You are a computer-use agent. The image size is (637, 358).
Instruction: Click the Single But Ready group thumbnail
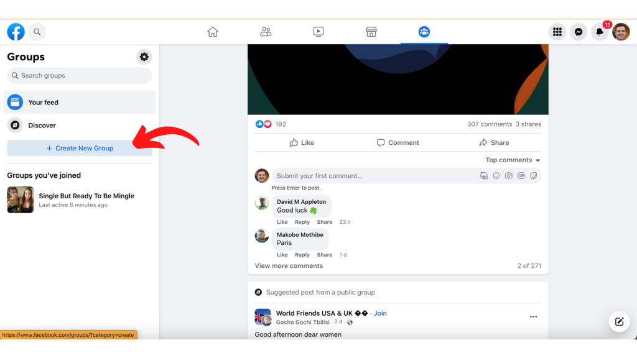[x=21, y=200]
